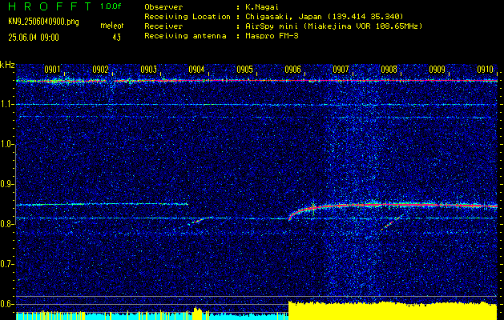
Task: Click the 0908 time marker
Action: click(389, 70)
